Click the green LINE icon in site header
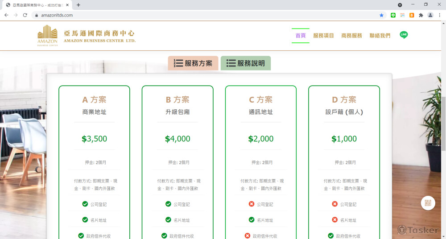The width and height of the screenshot is (446, 239). pyautogui.click(x=404, y=35)
